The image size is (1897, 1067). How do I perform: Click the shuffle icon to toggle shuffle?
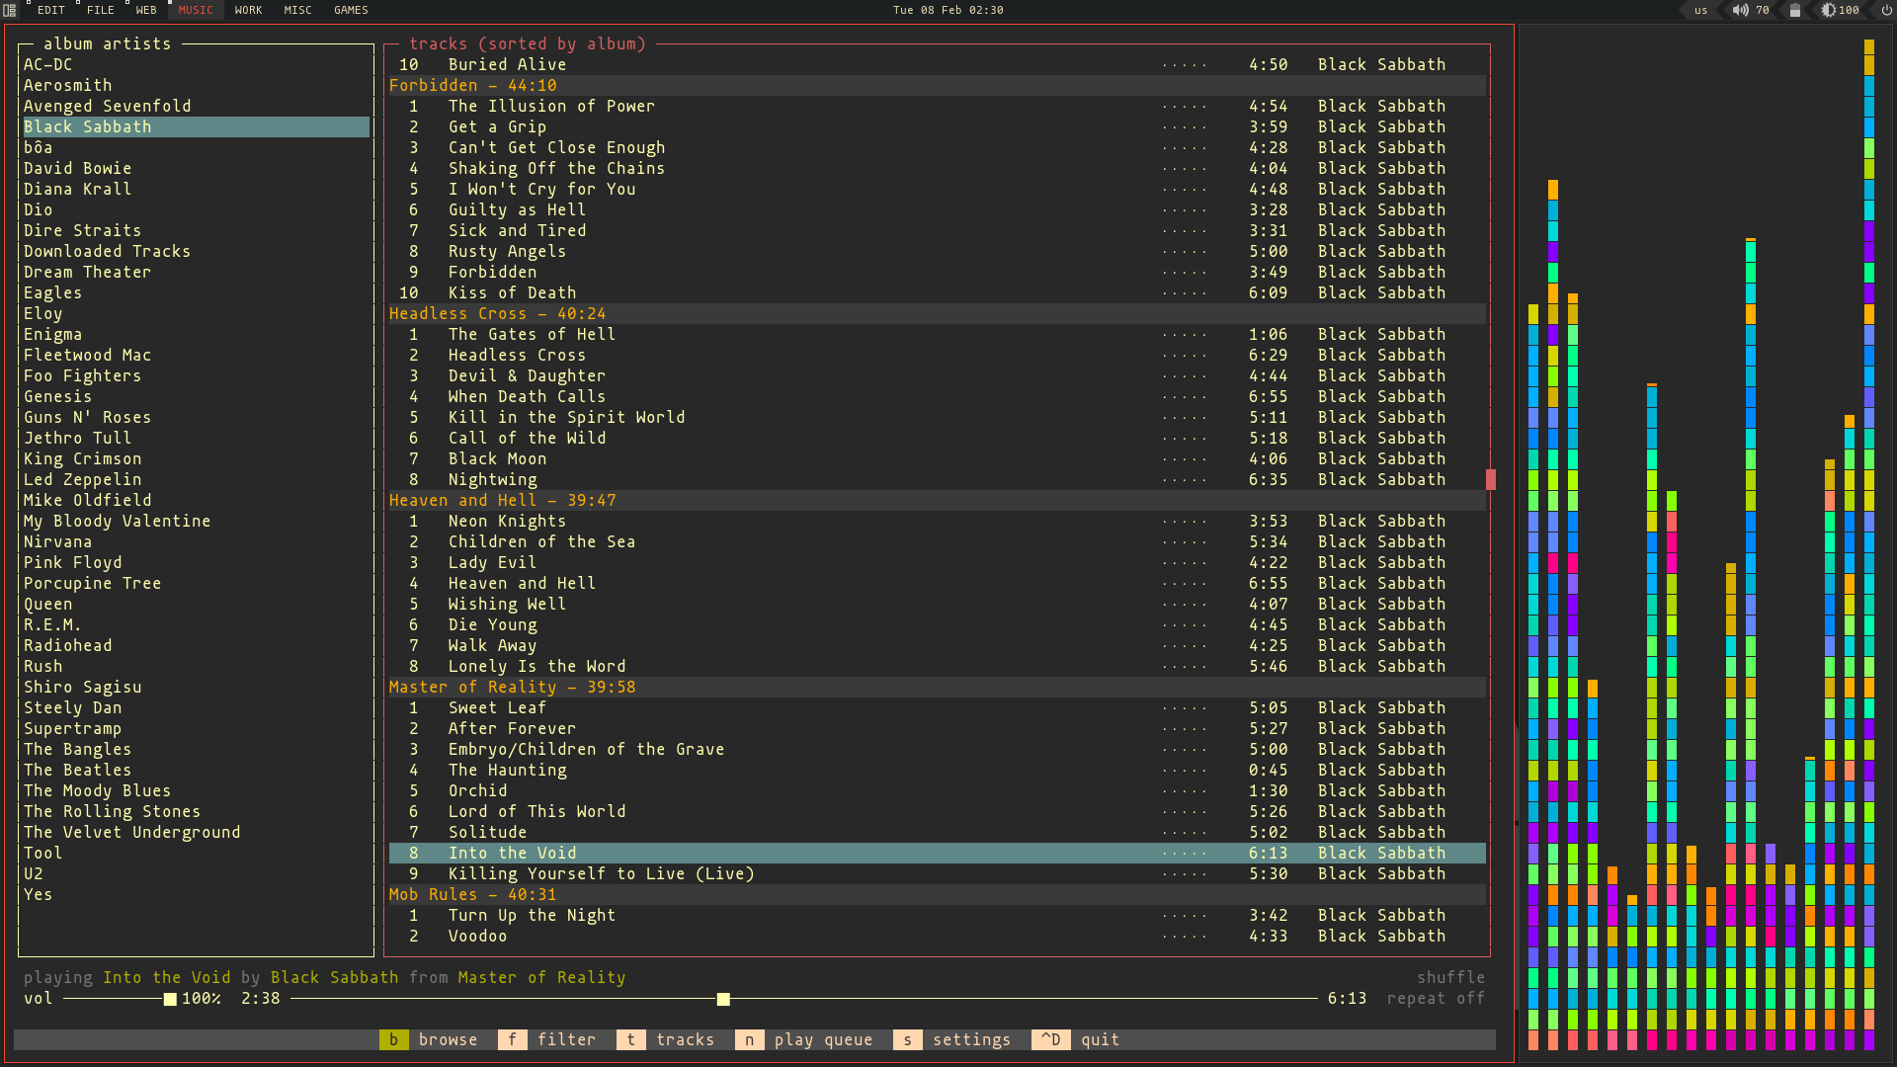pyautogui.click(x=1450, y=976)
